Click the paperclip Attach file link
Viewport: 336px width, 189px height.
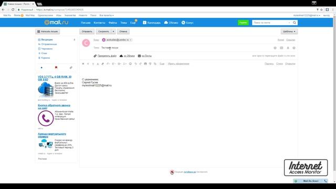pos(105,56)
